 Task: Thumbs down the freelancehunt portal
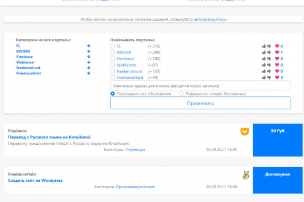pos(269,71)
